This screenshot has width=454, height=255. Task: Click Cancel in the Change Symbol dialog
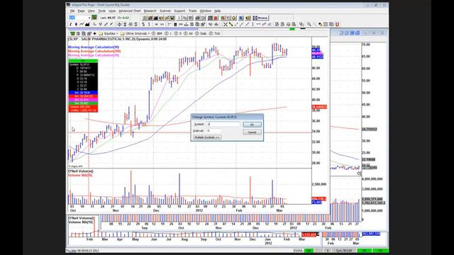(x=252, y=132)
